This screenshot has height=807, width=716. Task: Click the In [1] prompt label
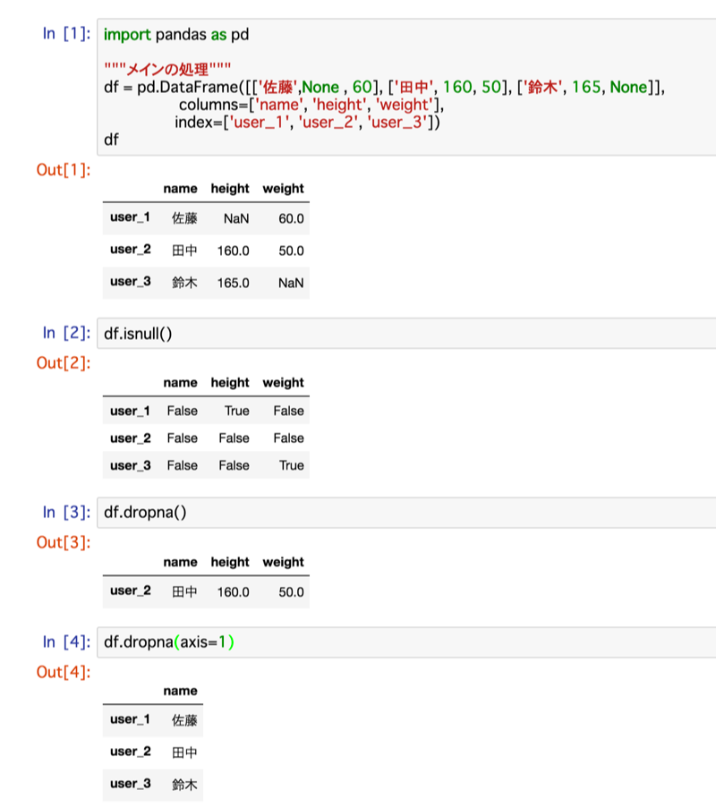pos(66,34)
